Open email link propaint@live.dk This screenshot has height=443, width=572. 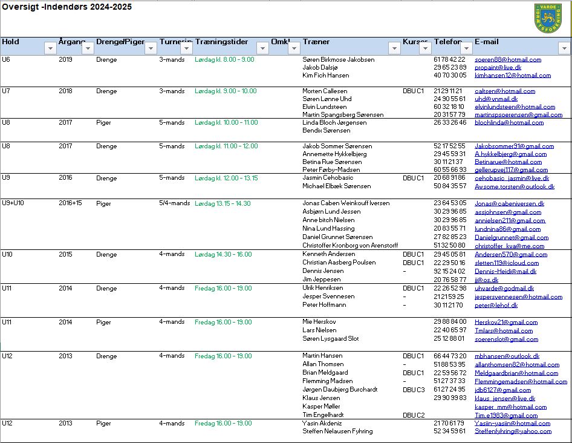(x=498, y=68)
